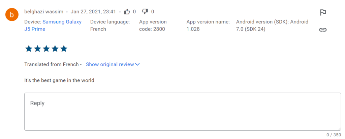Screen dimensions: 345x139
Task: Click the thumbs up icon
Action: point(127,12)
